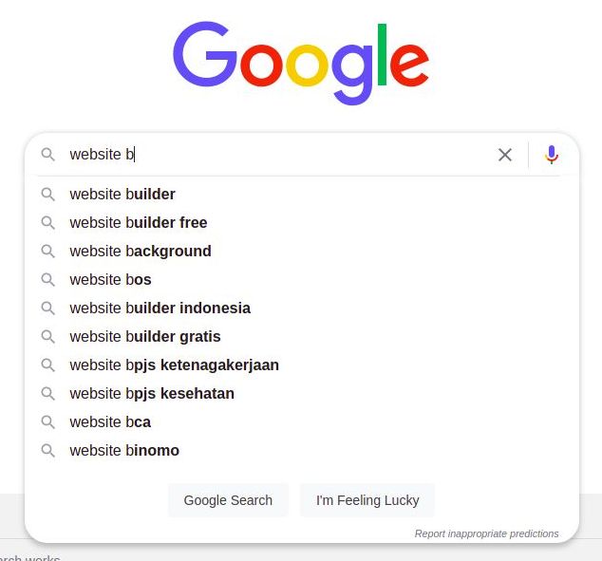Choose the "website builder indonesia" suggestion

pyautogui.click(x=160, y=309)
